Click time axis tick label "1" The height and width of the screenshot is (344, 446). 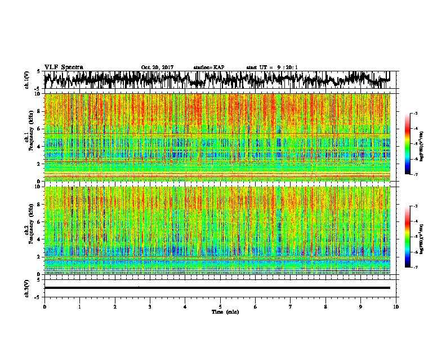click(79, 307)
